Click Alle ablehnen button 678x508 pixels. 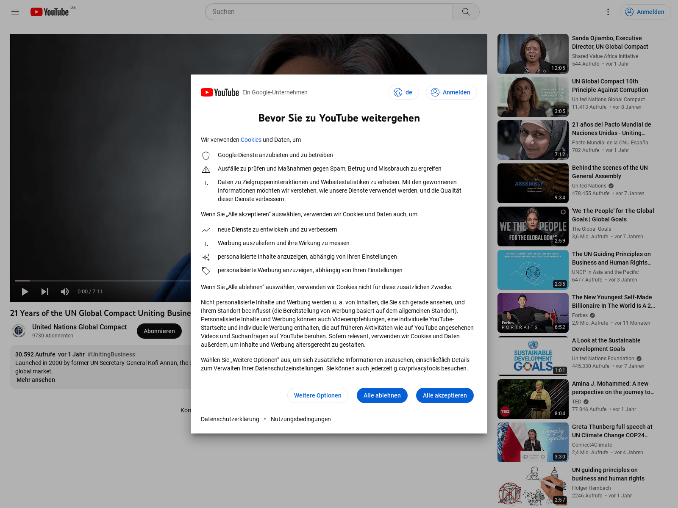tap(382, 395)
